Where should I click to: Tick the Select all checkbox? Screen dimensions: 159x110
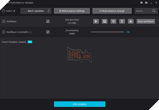(x=4, y=11)
